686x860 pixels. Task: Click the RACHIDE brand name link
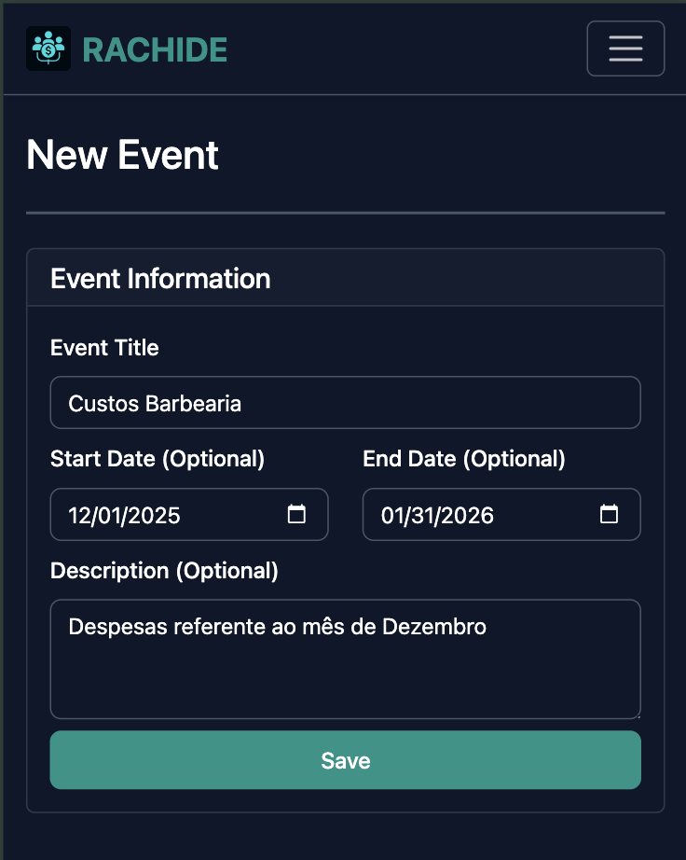coord(154,50)
